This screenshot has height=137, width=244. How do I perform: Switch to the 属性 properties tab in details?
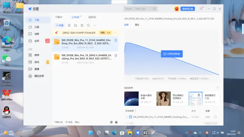(x=137, y=25)
